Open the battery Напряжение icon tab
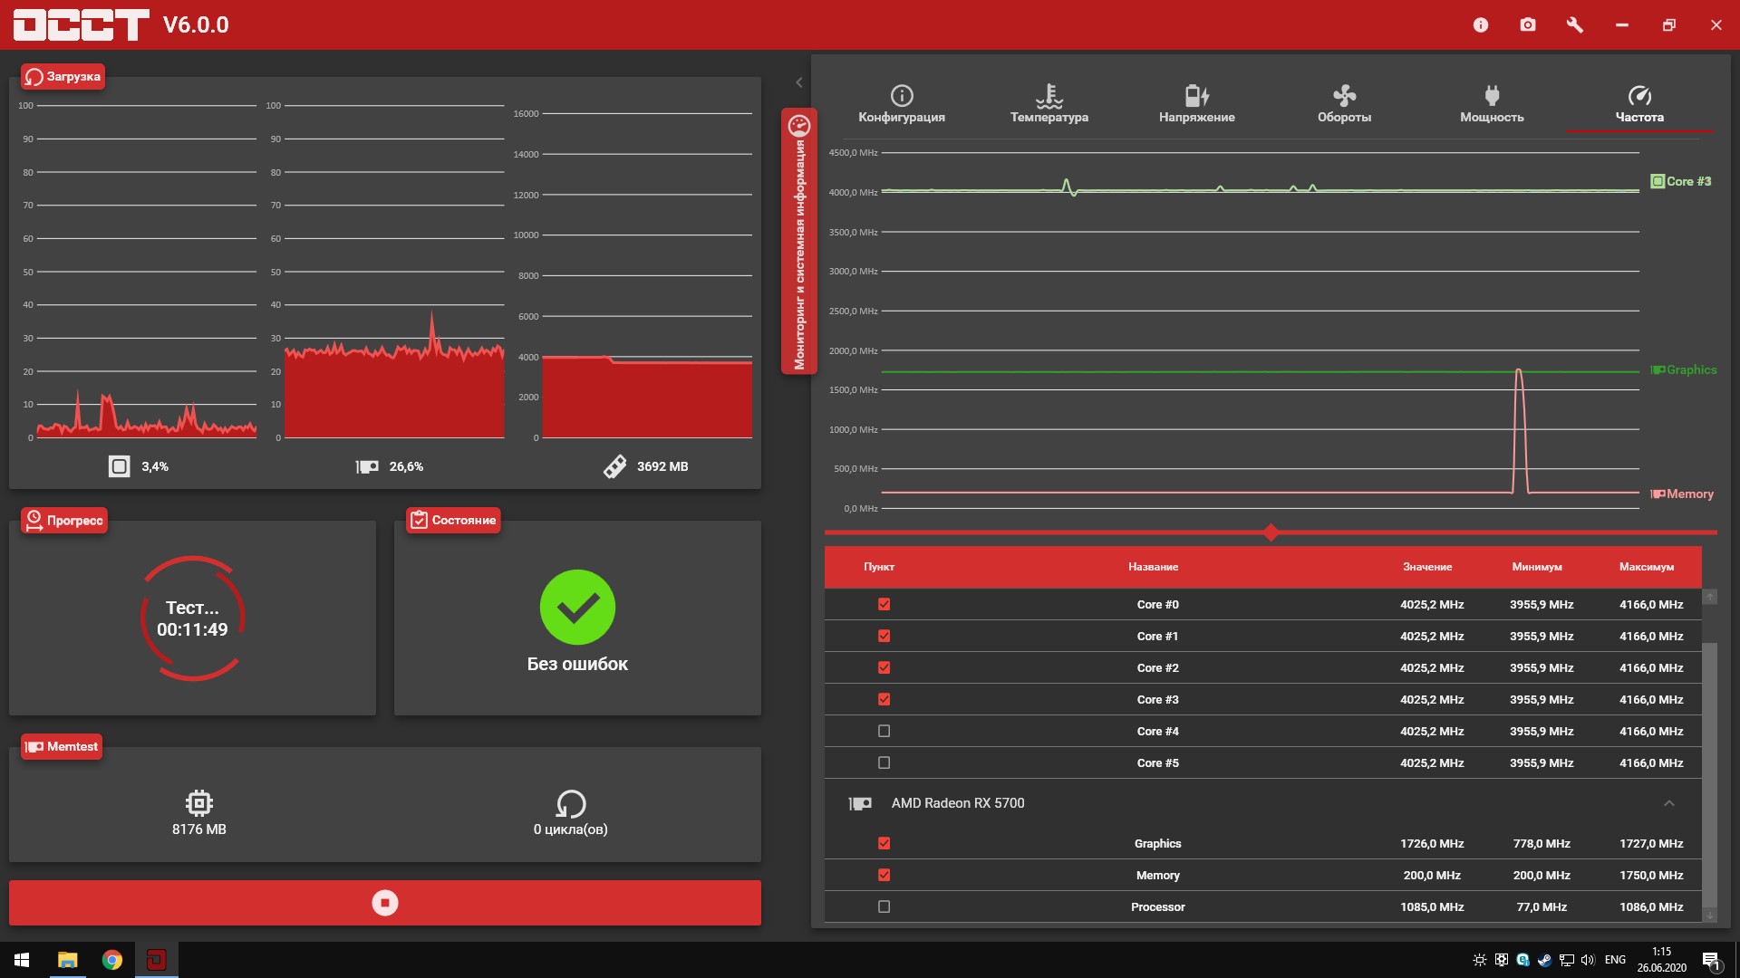Image resolution: width=1740 pixels, height=978 pixels. (1196, 96)
